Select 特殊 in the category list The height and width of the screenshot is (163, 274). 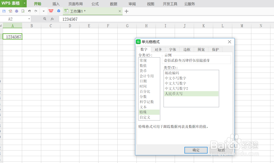pyautogui.click(x=149, y=112)
